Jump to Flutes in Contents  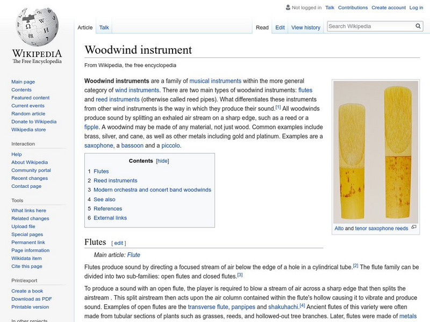pyautogui.click(x=101, y=171)
